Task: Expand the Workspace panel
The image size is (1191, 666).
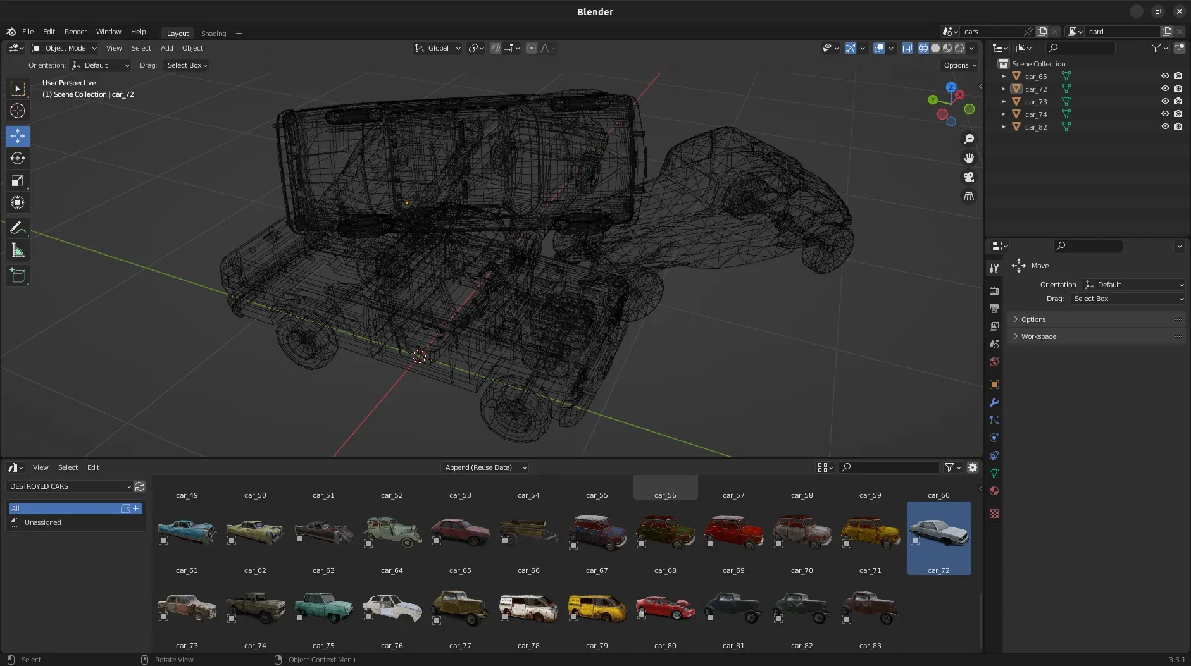Action: pos(1038,336)
